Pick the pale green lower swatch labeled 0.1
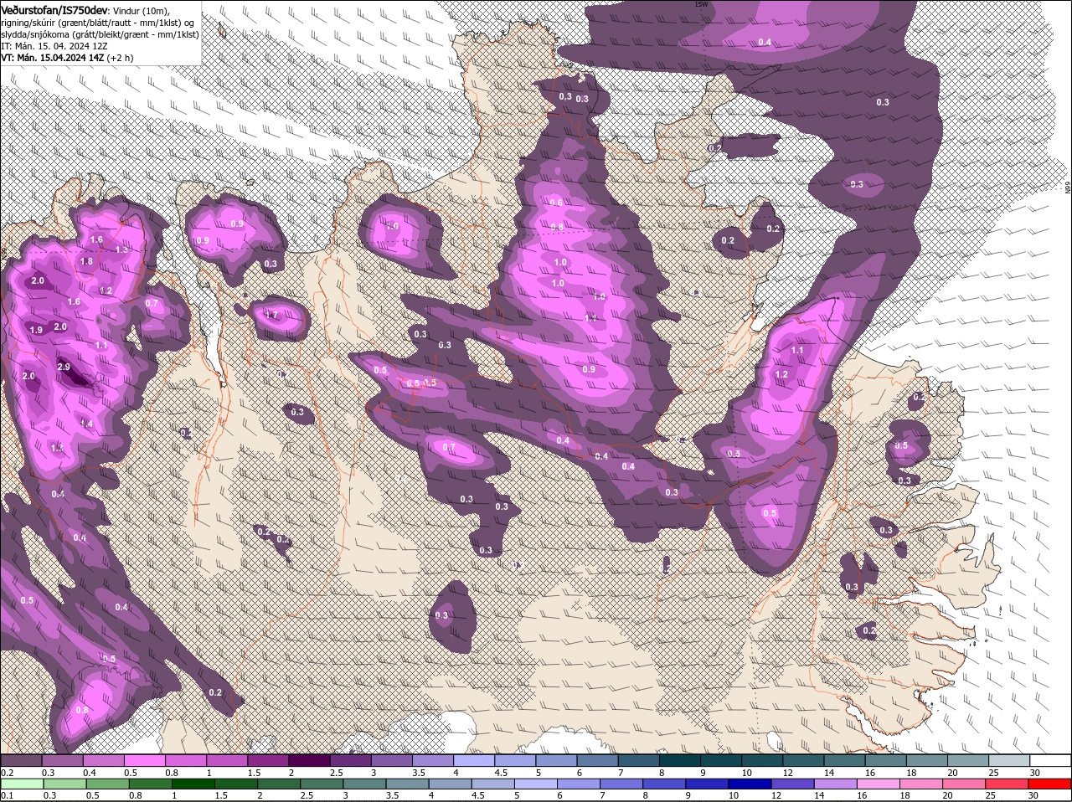 coord(21,784)
